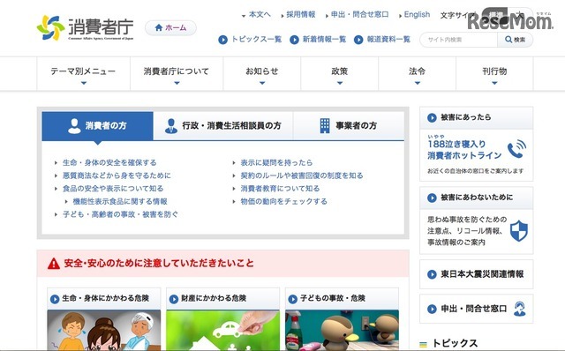Click the サイト内検索 input field

pos(459,40)
